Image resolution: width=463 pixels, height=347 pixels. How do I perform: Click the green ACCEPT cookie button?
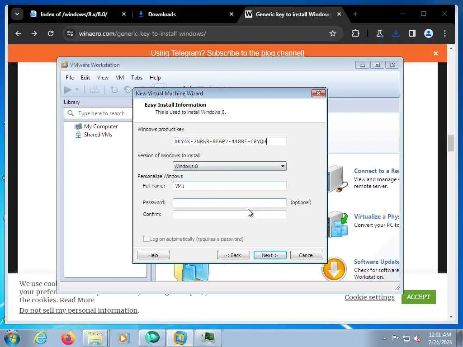click(418, 297)
